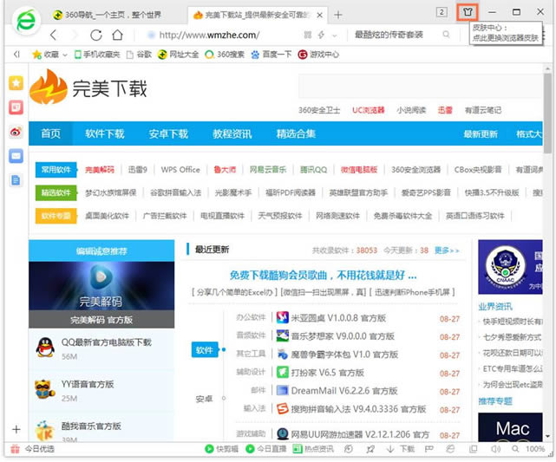Click the YY语音 raccoon icon
The image size is (556, 462).
point(45,390)
